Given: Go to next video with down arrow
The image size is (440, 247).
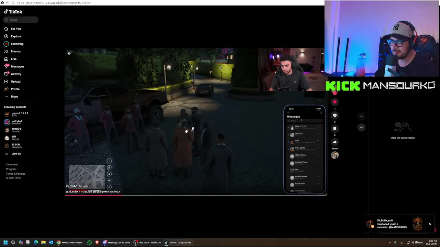Looking at the screenshot, I should pos(361,127).
